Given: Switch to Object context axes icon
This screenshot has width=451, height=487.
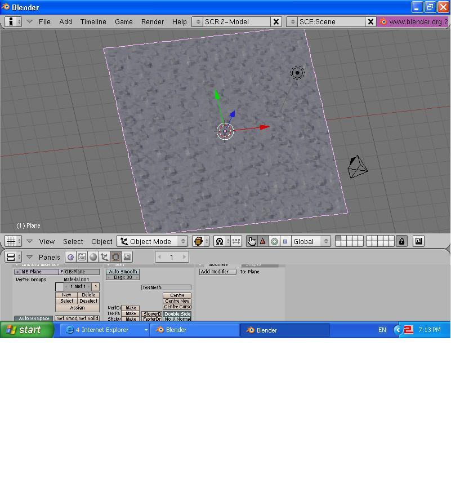Looking at the screenshot, I should [104, 257].
